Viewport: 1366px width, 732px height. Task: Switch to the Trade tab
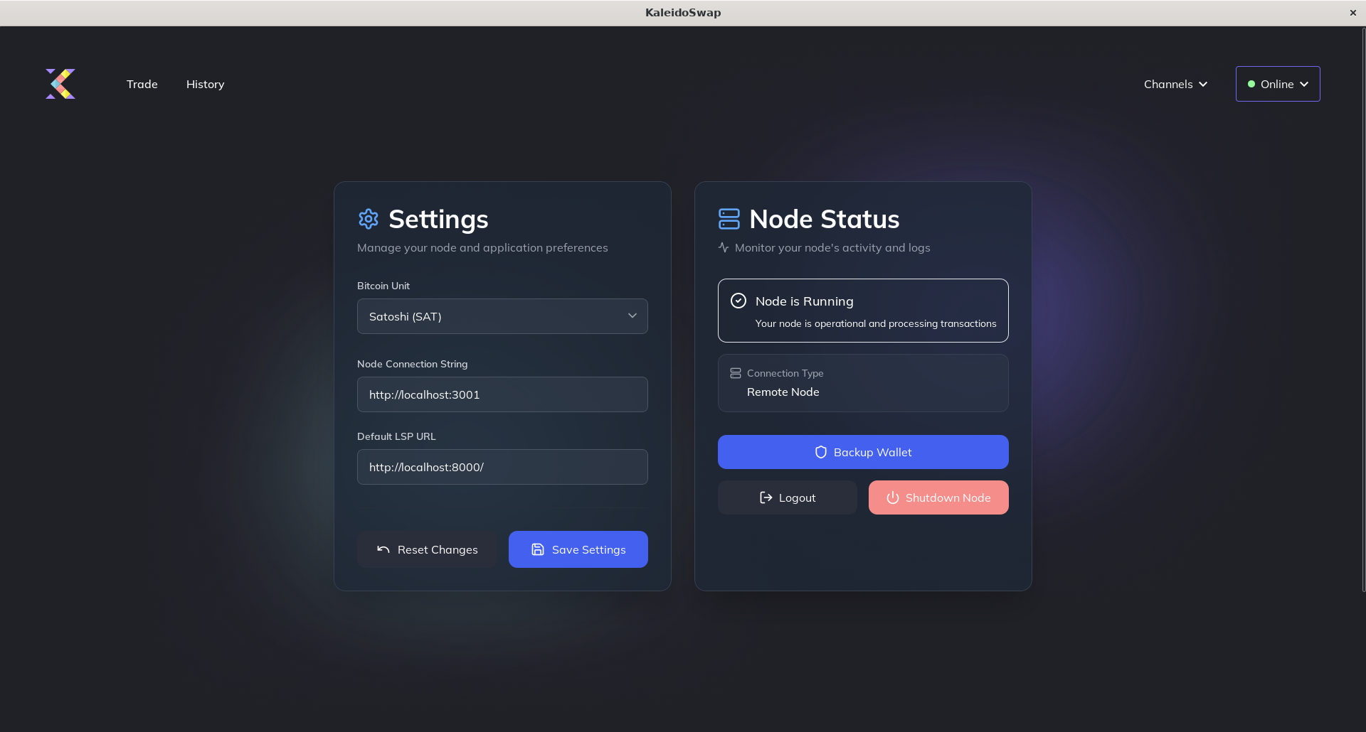click(x=142, y=84)
